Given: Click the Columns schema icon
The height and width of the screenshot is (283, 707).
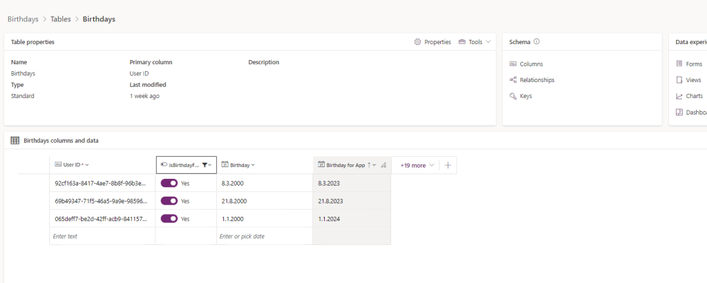Looking at the screenshot, I should pos(513,64).
